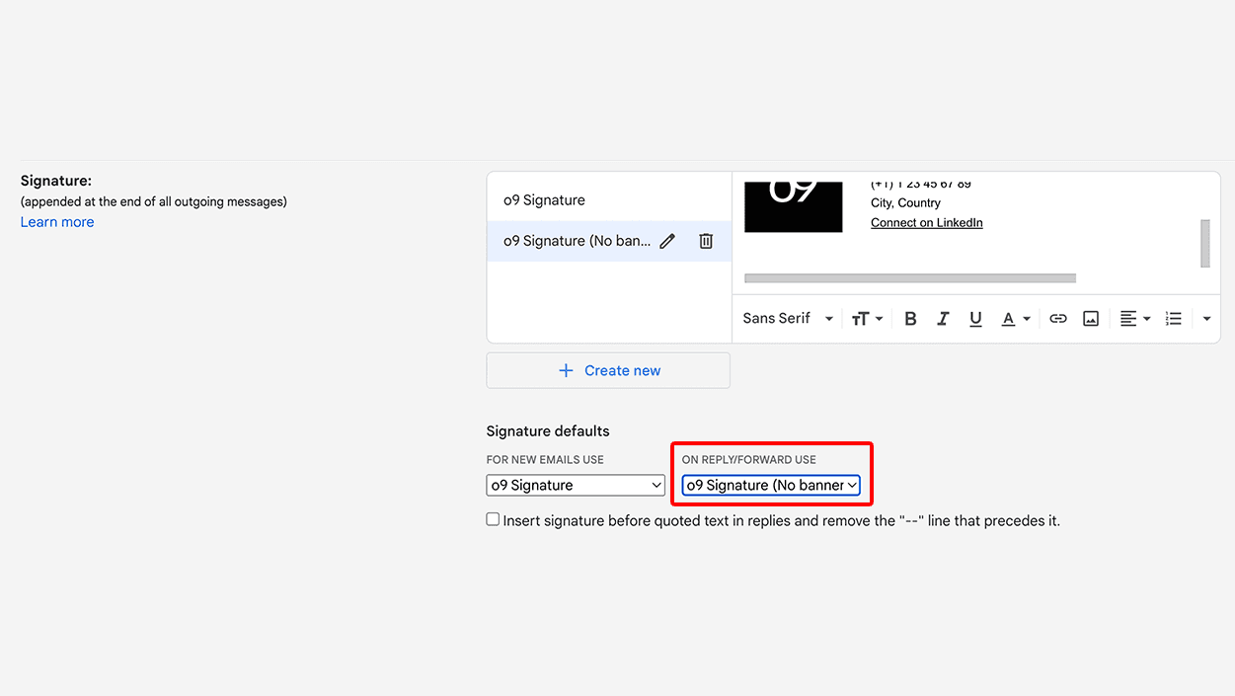Image resolution: width=1235 pixels, height=696 pixels.
Task: Underline text with the U icon
Action: 975,318
